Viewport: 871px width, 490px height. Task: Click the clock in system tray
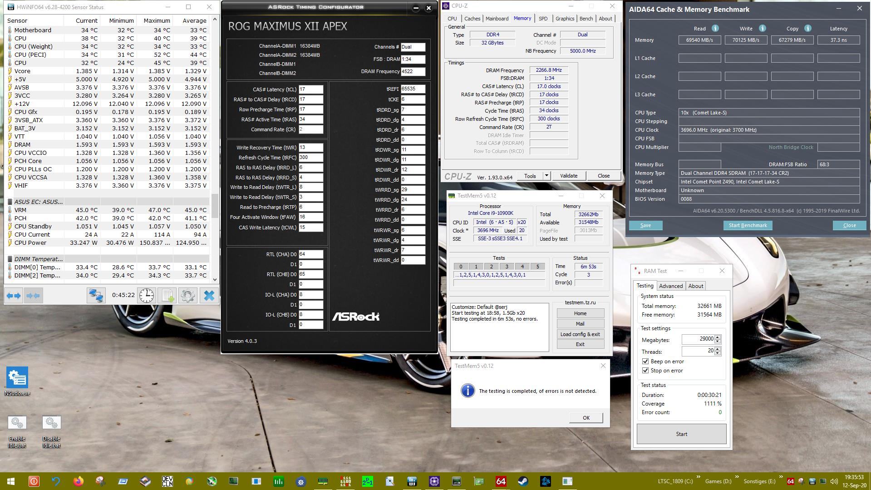(x=854, y=481)
